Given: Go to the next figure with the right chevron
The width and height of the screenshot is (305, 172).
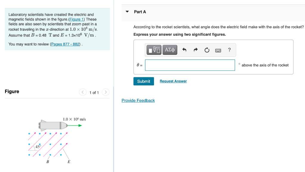Looking at the screenshot, I should pos(106,92).
